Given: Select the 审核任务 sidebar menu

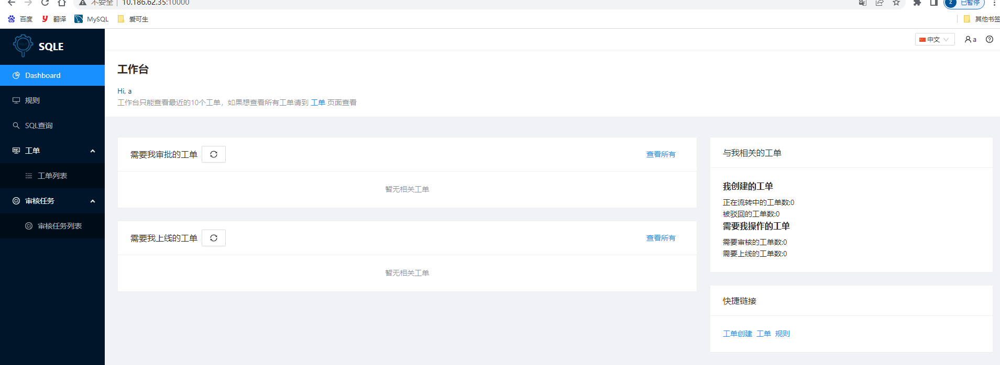Looking at the screenshot, I should tap(52, 201).
